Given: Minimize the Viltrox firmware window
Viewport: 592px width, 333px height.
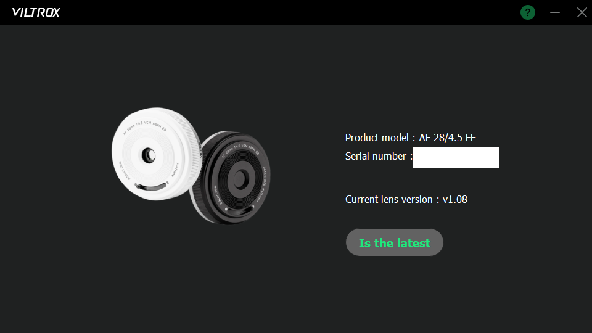Looking at the screenshot, I should point(554,12).
